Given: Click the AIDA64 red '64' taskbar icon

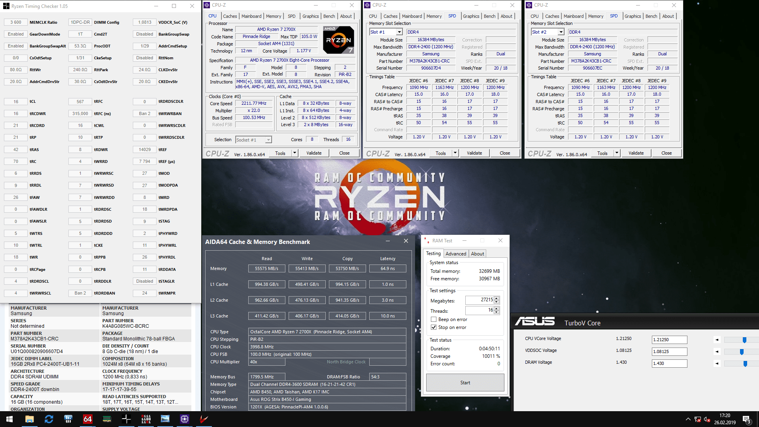Looking at the screenshot, I should click(87, 419).
